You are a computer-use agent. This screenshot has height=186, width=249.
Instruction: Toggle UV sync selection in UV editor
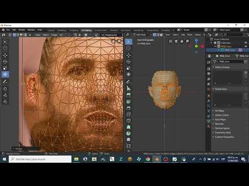[10, 35]
